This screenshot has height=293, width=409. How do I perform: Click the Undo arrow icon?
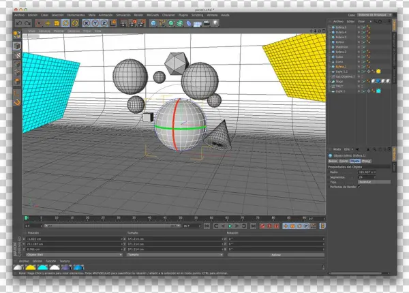pos(18,23)
